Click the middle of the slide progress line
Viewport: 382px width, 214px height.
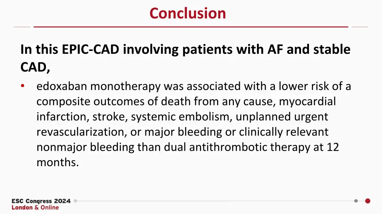tap(216, 201)
